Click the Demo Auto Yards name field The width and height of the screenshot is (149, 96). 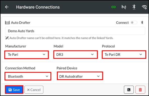[75, 31]
